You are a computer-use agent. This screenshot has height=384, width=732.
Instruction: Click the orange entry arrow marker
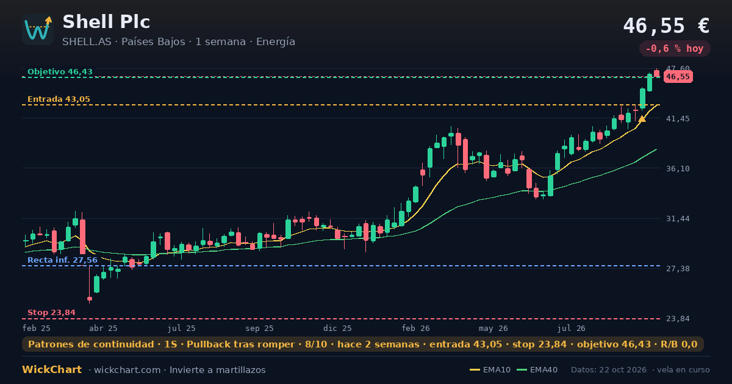tap(642, 119)
